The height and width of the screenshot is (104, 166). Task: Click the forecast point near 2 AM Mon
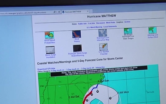[x=110, y=98]
